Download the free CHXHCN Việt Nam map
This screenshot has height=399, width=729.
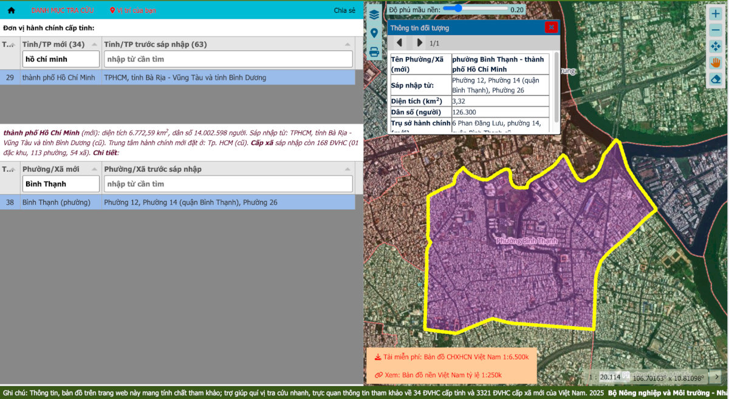451,356
